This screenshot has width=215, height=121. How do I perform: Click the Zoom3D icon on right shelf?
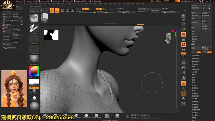coord(183,73)
